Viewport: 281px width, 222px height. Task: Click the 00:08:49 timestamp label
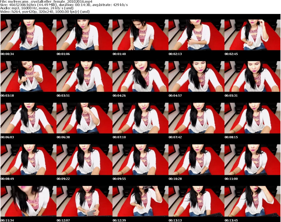(x=7, y=179)
